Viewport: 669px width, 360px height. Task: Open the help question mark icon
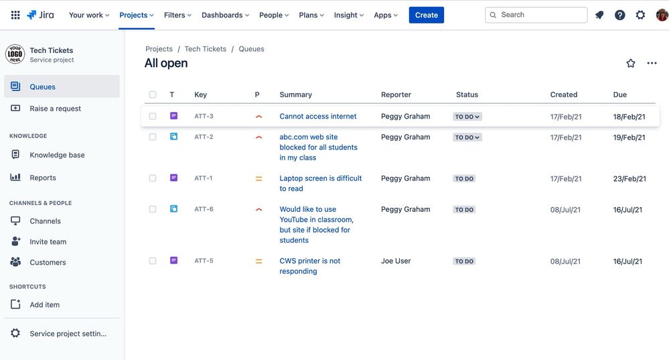click(620, 15)
